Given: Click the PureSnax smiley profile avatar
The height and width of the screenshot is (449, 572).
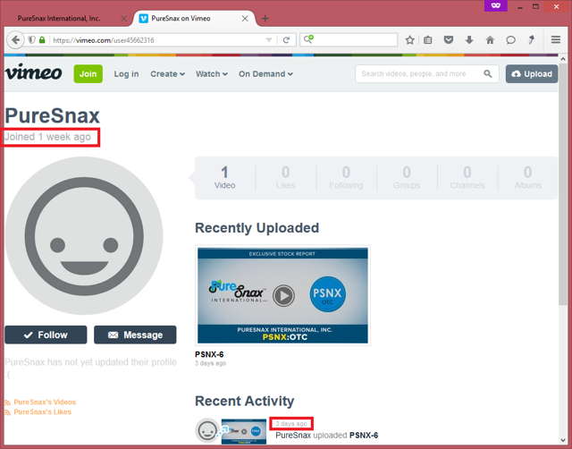Looking at the screenshot, I should [x=84, y=236].
